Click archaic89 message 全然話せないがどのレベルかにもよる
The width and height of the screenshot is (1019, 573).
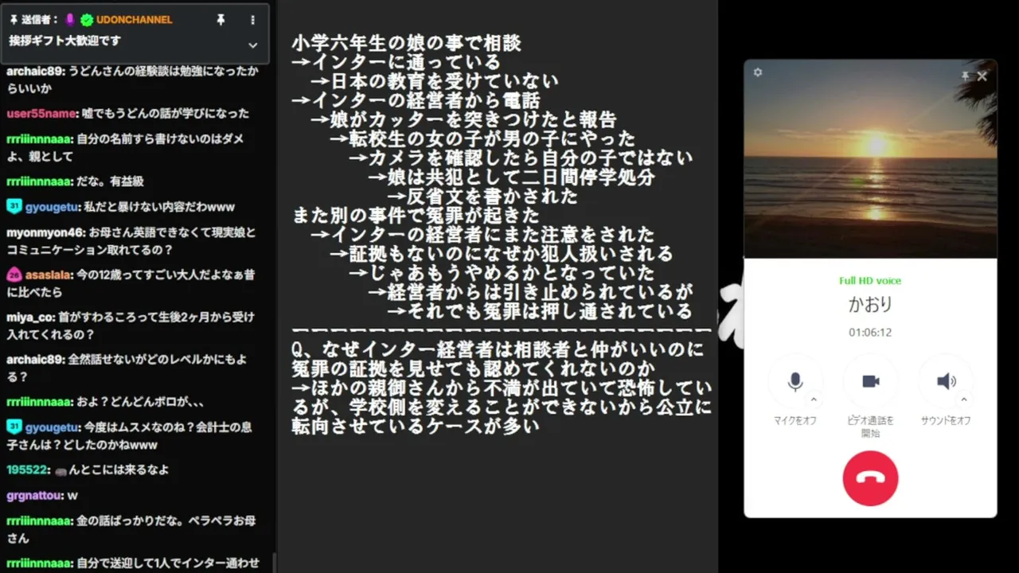[x=127, y=368]
